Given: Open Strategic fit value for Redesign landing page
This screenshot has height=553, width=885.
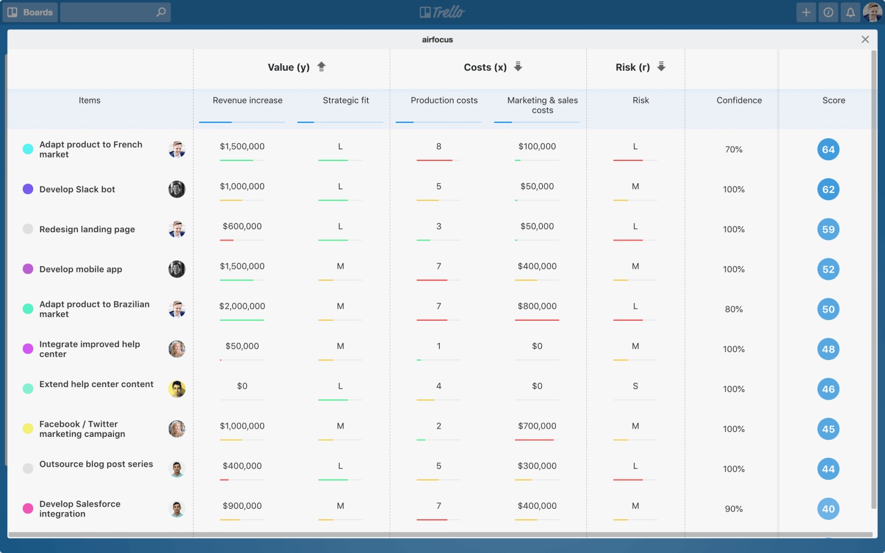Looking at the screenshot, I should pyautogui.click(x=340, y=227).
